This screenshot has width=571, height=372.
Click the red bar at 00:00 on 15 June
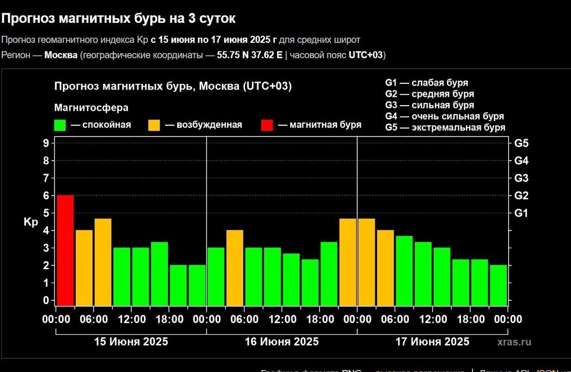65,250
